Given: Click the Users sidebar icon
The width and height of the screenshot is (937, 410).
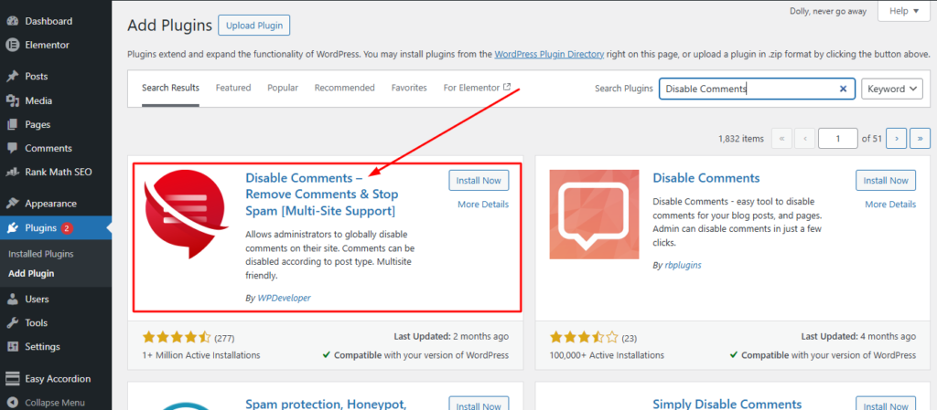Looking at the screenshot, I should [12, 300].
